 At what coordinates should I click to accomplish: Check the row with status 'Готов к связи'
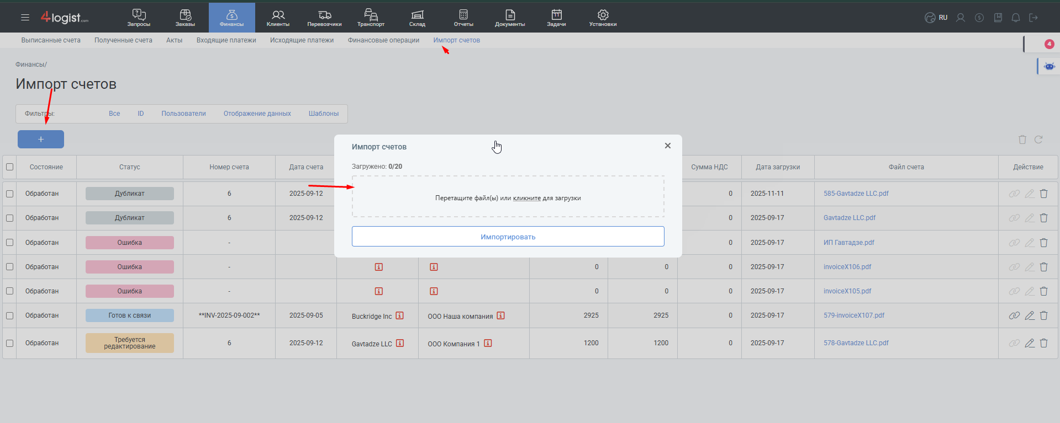(x=9, y=315)
